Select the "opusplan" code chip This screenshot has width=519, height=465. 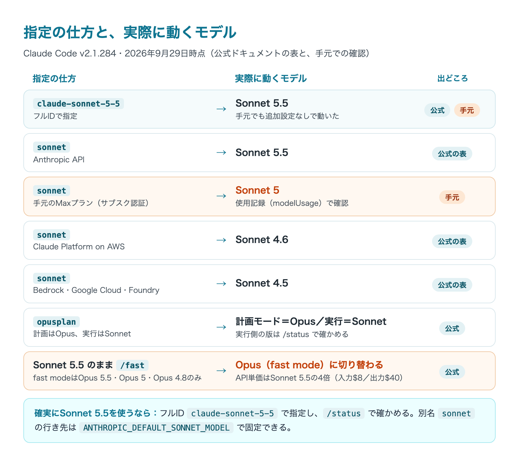tap(56, 322)
